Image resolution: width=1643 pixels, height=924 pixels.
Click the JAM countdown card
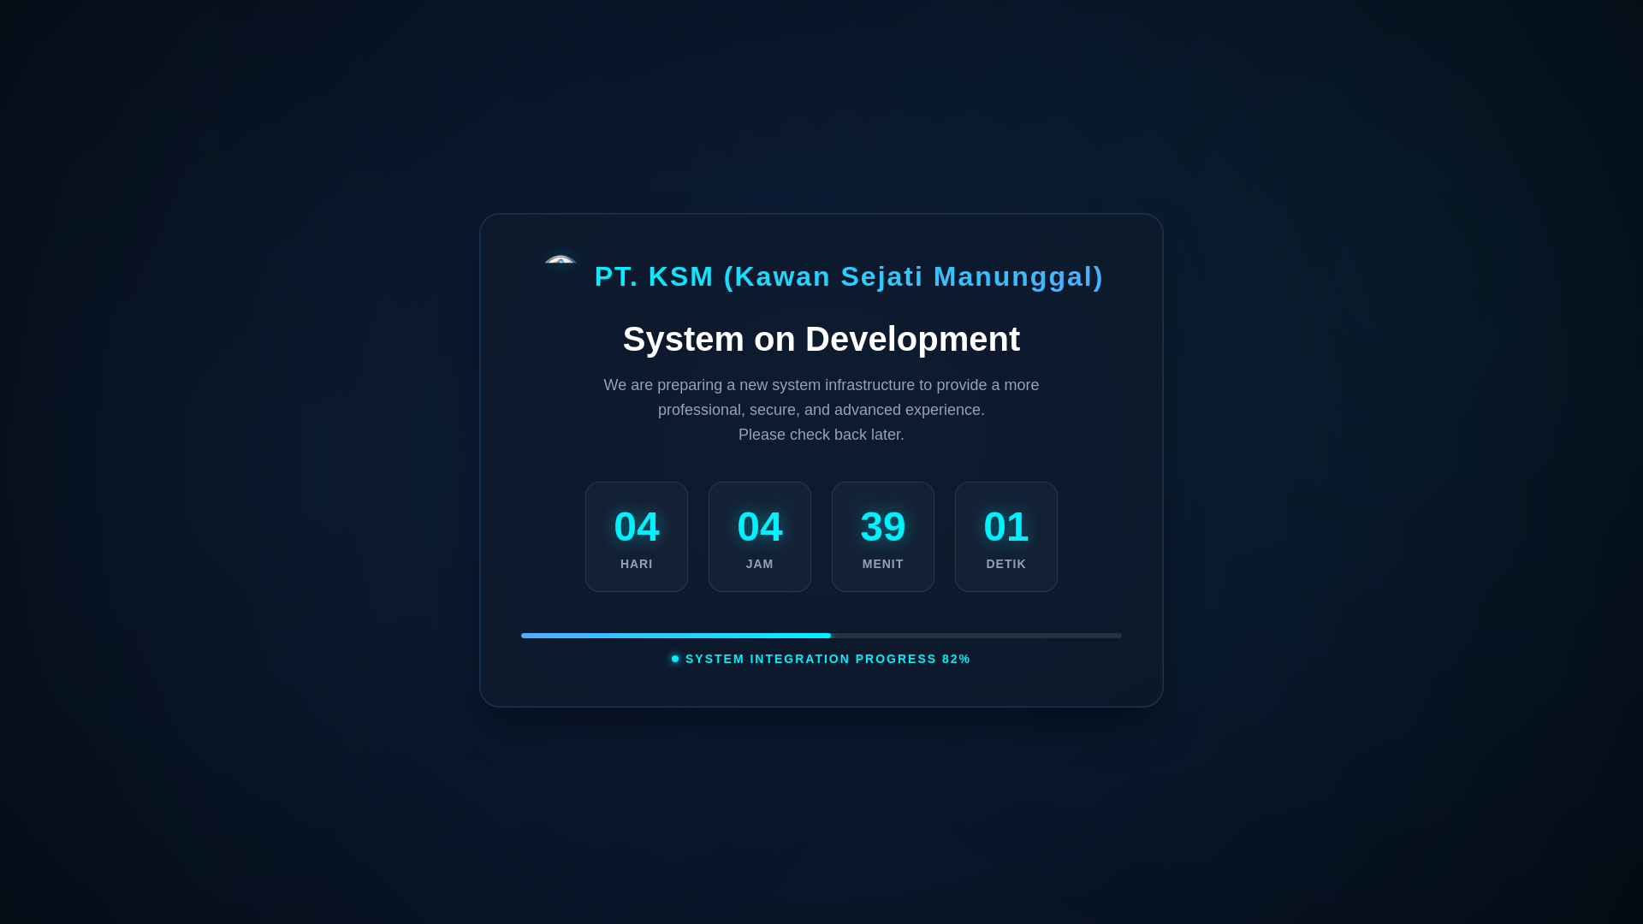(760, 536)
